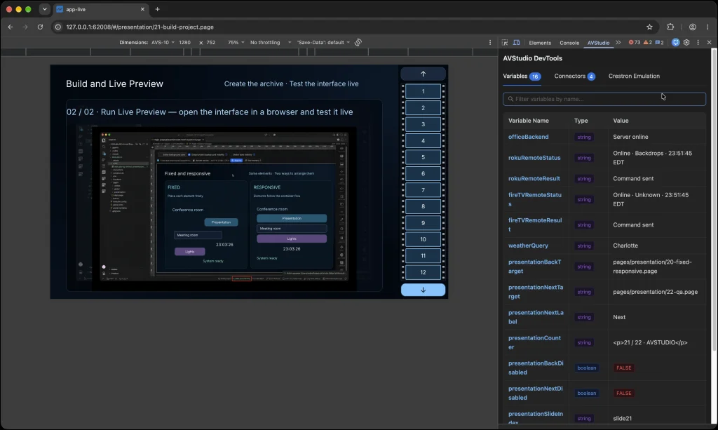Click the Live Preview screenshot thumbnail
This screenshot has height=430, width=718.
pyautogui.click(x=224, y=207)
